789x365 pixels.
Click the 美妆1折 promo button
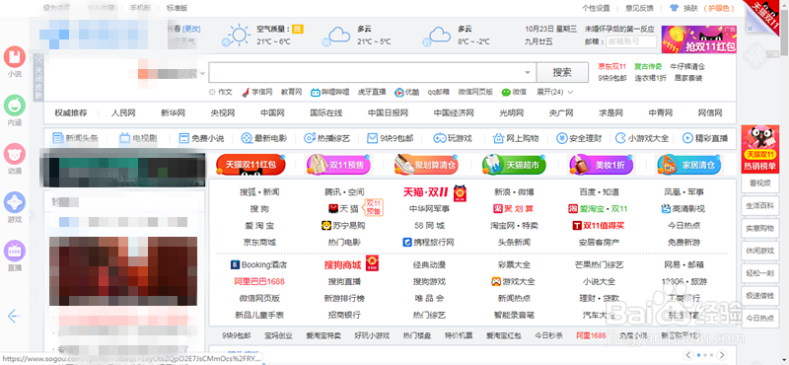[602, 165]
